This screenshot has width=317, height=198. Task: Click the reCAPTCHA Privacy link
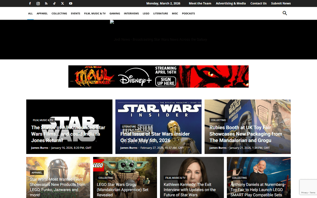(304, 193)
